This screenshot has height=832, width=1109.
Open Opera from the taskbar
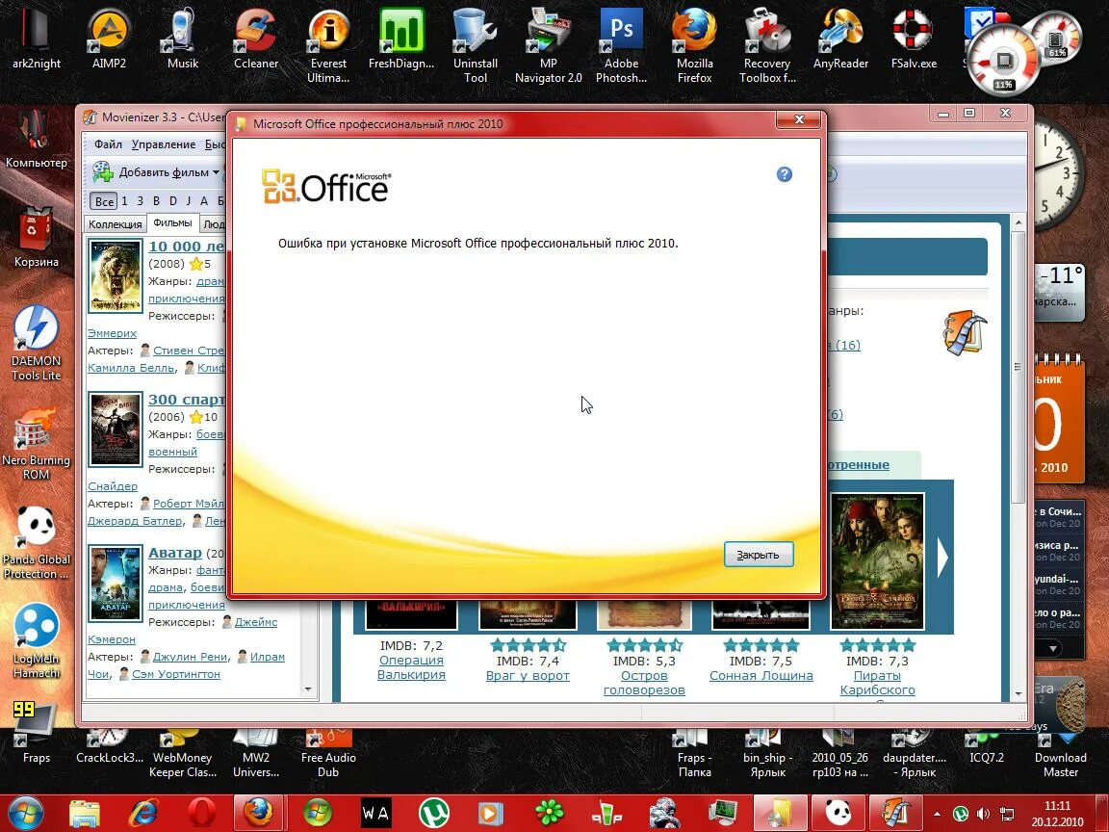pos(201,813)
